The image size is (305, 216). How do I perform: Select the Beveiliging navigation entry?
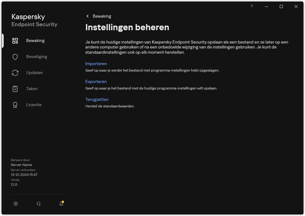[x=37, y=56]
